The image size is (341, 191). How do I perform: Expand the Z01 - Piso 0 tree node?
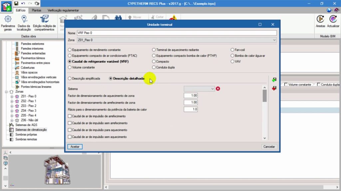[12, 96]
